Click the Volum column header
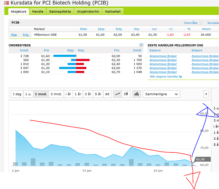The width and height of the screenshot is (219, 189). (206, 29)
